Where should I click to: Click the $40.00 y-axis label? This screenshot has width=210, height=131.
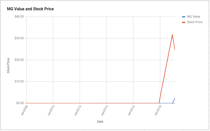pos(19,17)
